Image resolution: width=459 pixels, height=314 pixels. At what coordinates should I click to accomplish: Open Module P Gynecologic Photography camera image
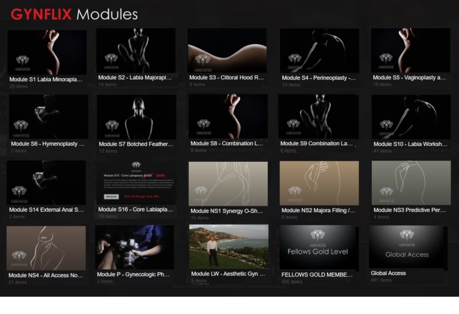pos(134,247)
